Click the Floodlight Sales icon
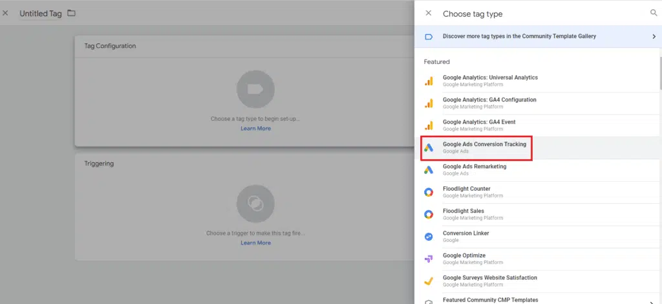This screenshot has width=662, height=304. point(428,214)
